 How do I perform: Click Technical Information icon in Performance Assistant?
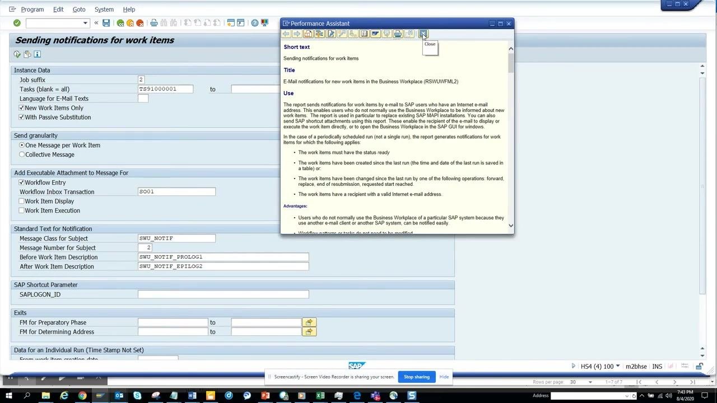tap(319, 34)
